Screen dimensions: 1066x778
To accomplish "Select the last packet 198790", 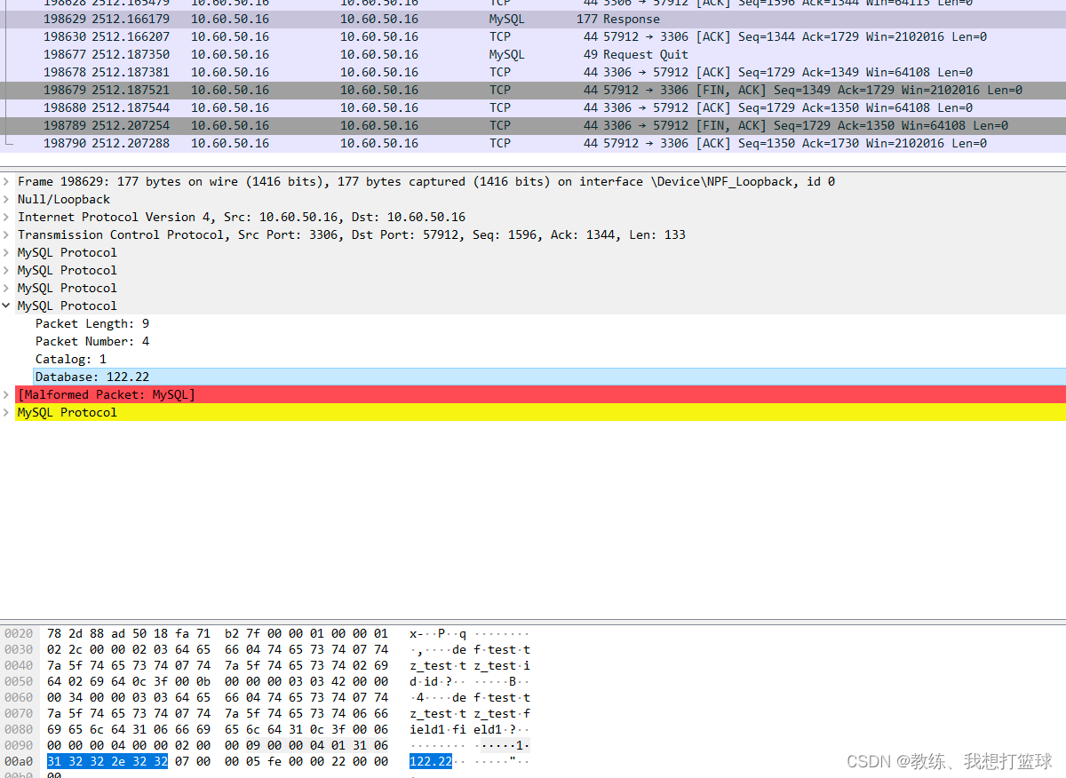I will 533,143.
